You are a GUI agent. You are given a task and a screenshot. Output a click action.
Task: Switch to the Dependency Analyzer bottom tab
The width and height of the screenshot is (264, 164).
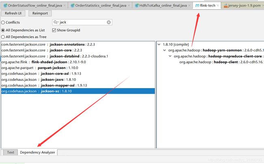37,152
